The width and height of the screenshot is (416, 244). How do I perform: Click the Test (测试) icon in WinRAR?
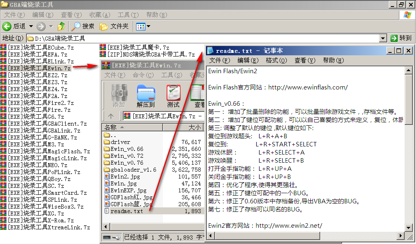173,96
